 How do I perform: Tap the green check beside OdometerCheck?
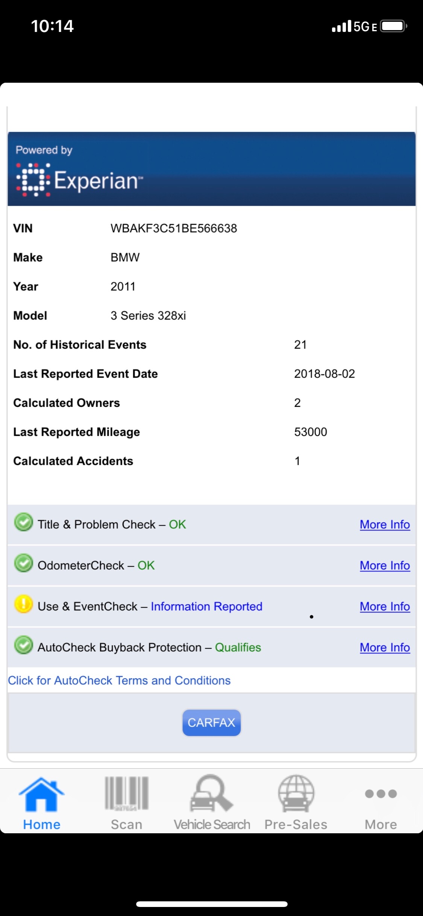pyautogui.click(x=24, y=563)
